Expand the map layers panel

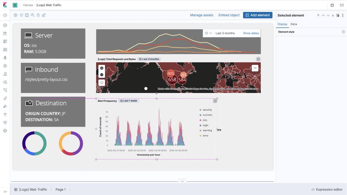click(255, 68)
